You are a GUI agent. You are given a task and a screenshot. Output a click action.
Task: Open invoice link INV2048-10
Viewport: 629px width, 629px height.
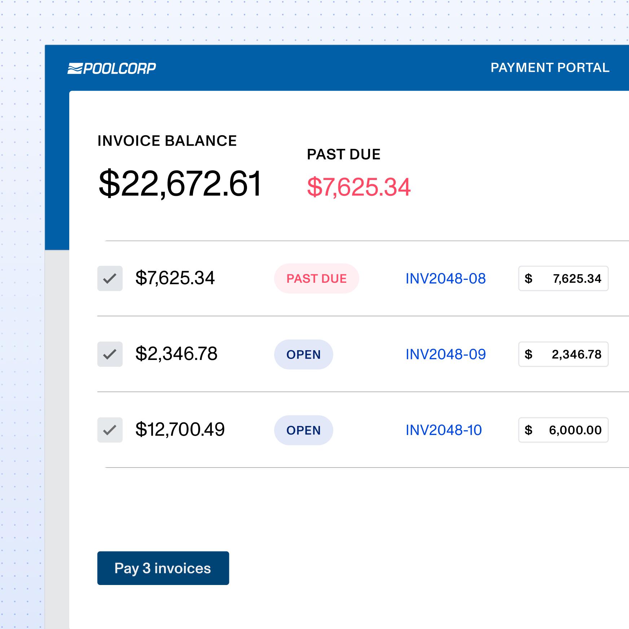[444, 430]
